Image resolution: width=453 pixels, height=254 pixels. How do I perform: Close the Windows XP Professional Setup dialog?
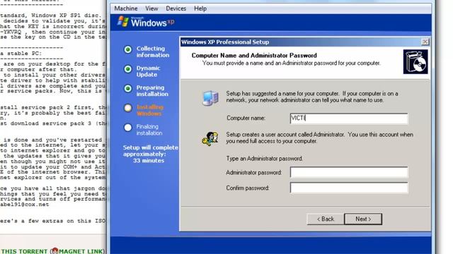(x=425, y=42)
